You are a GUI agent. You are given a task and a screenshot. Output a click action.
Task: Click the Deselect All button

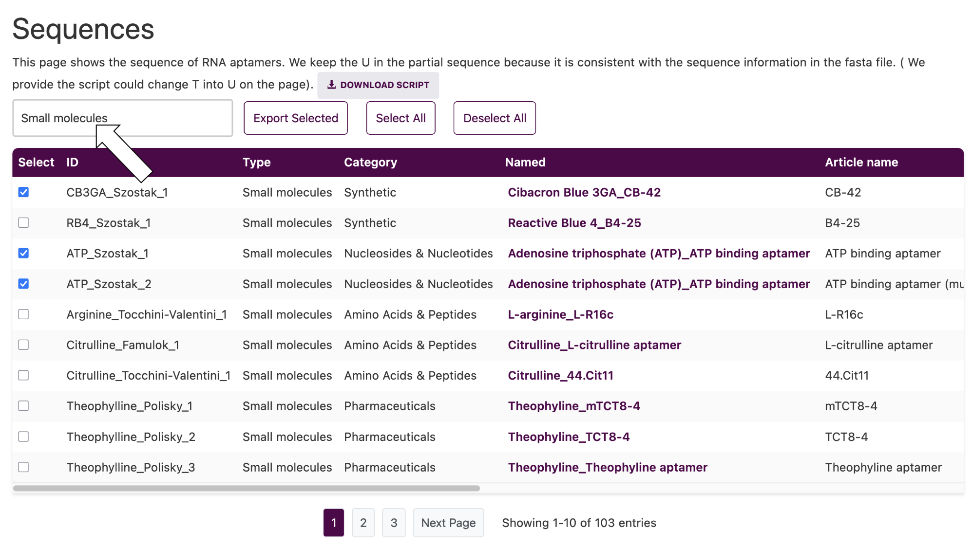click(495, 118)
